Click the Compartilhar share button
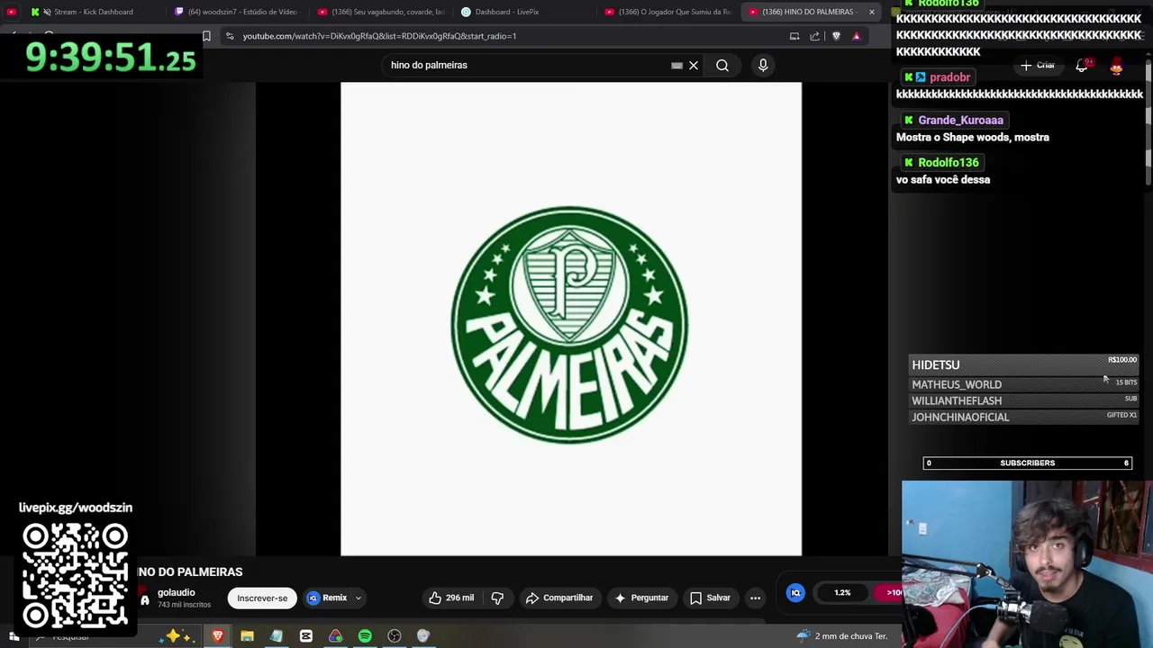The height and width of the screenshot is (648, 1153). pos(559,598)
